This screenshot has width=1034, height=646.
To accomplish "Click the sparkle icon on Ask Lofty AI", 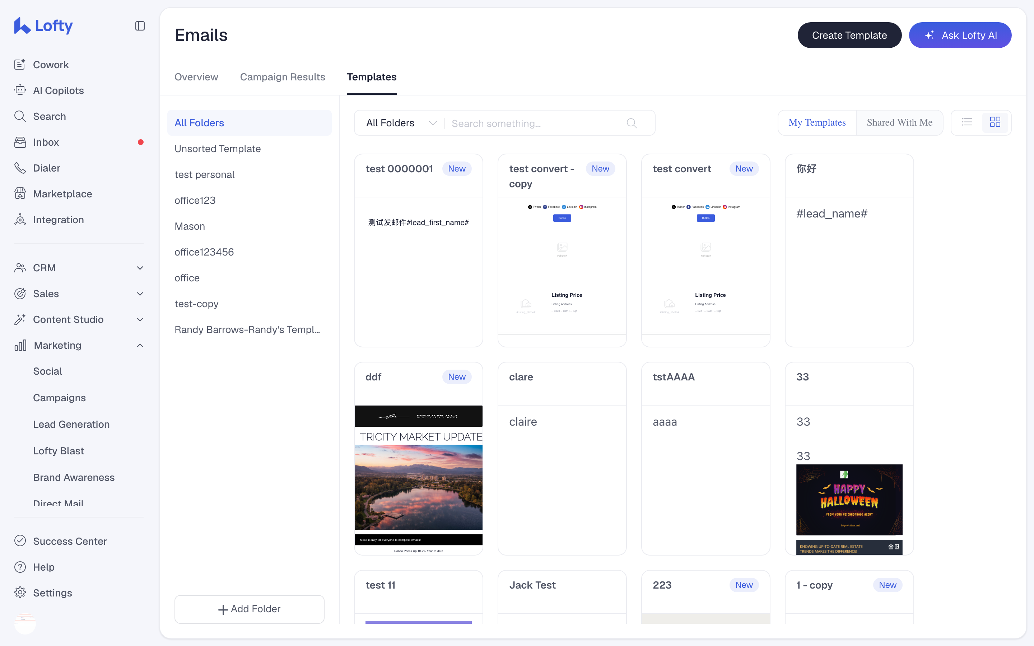I will tap(930, 35).
